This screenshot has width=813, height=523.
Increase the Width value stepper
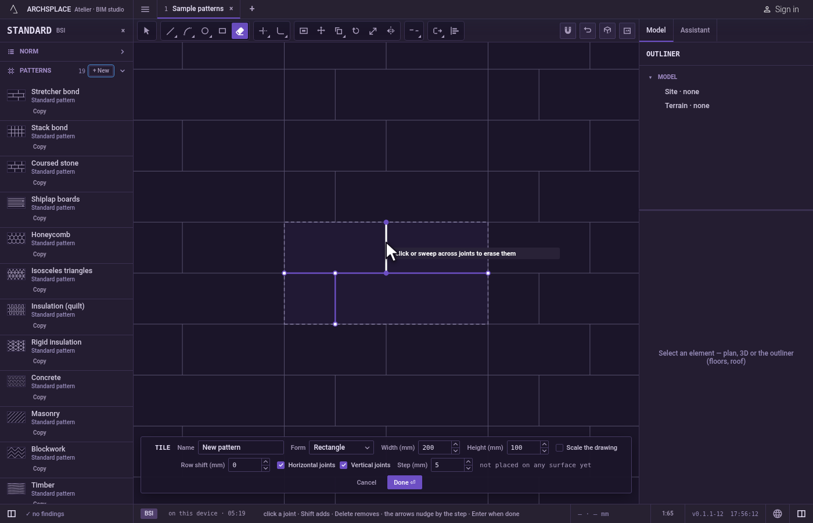coord(455,445)
